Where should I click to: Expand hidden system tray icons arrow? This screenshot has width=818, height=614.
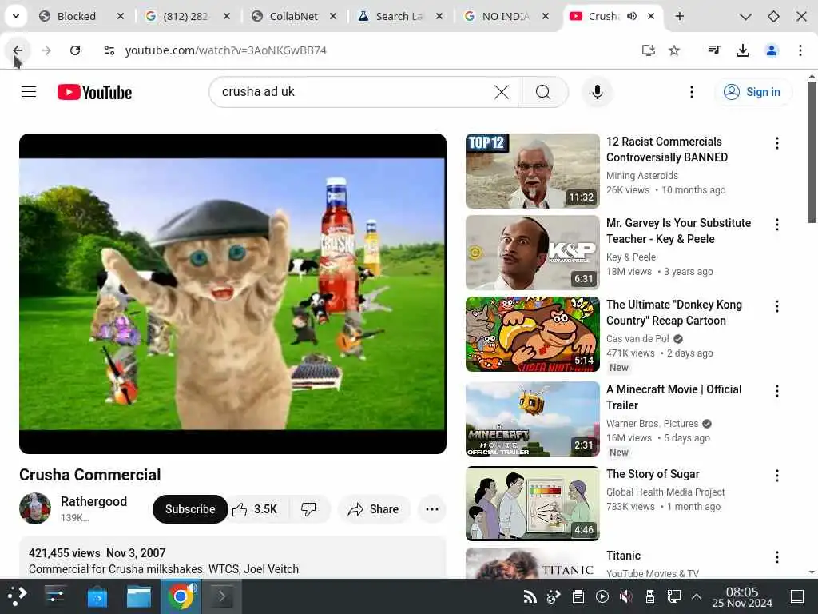[x=697, y=596]
